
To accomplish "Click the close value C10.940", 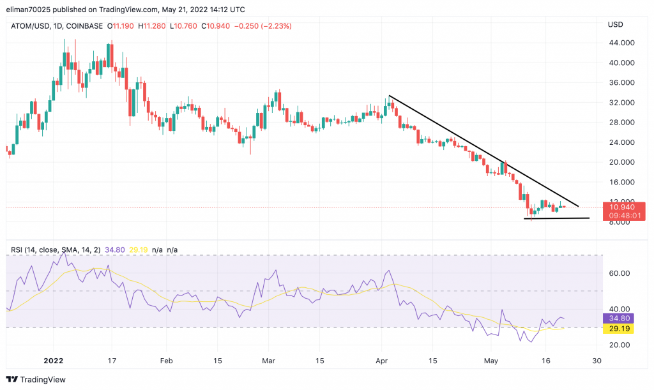I will click(216, 26).
